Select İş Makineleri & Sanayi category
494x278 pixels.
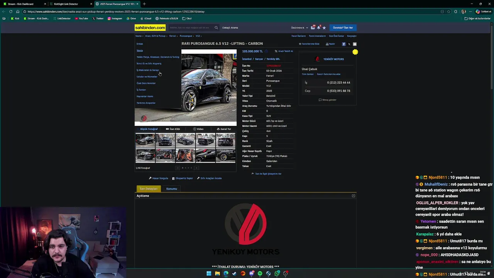pyautogui.click(x=148, y=70)
